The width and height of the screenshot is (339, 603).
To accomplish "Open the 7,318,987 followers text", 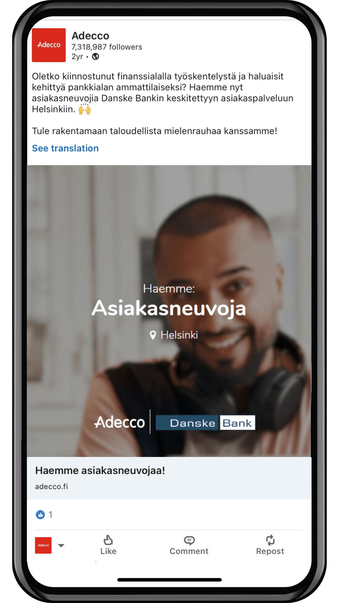I will 107,47.
